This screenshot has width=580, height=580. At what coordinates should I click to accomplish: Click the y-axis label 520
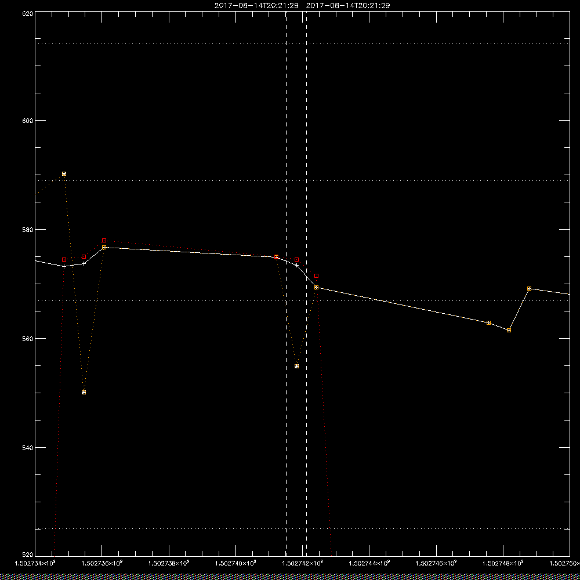(x=28, y=554)
